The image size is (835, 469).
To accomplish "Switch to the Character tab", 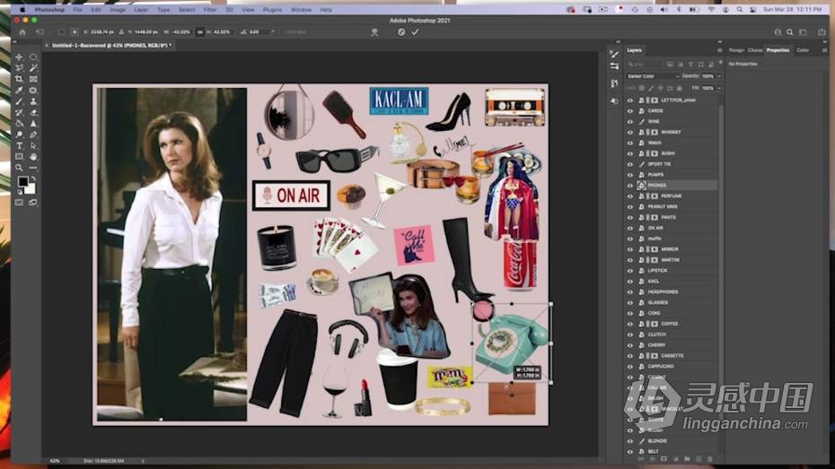I will (755, 50).
